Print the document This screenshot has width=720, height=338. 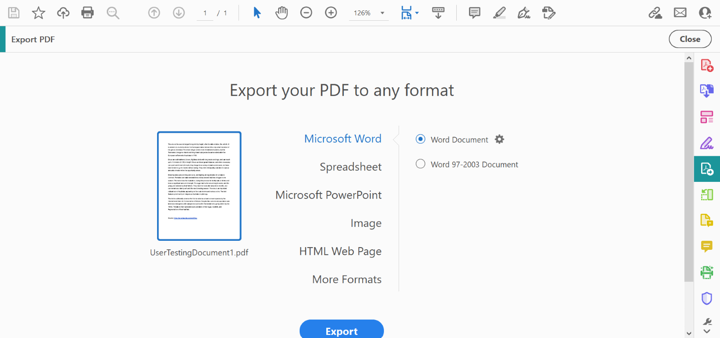pyautogui.click(x=88, y=13)
